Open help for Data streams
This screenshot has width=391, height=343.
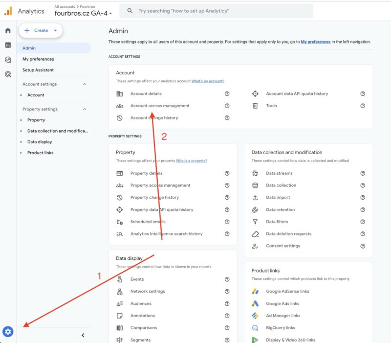(x=363, y=173)
